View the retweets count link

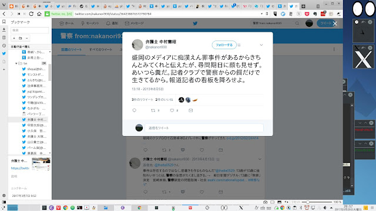[x=142, y=100]
